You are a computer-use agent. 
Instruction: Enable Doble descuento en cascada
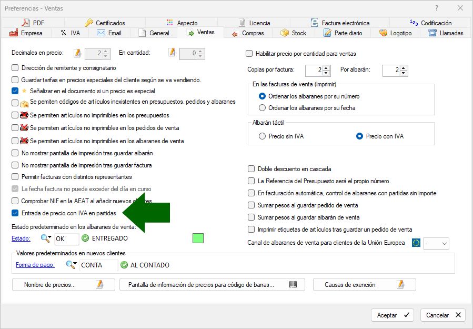coord(251,169)
